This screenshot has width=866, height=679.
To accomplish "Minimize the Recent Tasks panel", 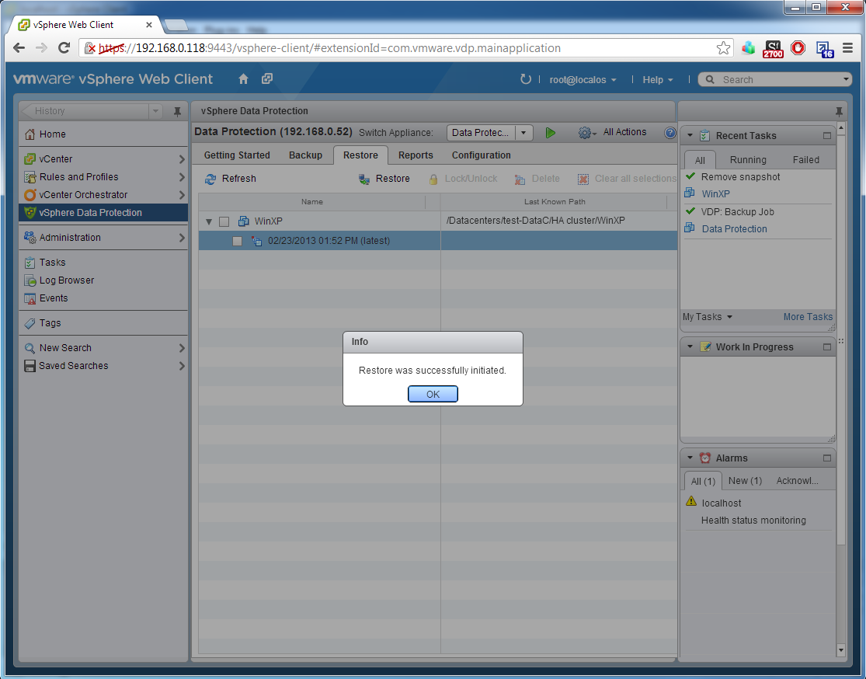I will (827, 135).
